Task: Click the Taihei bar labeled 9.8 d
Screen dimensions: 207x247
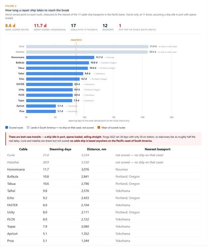Action: (55, 74)
